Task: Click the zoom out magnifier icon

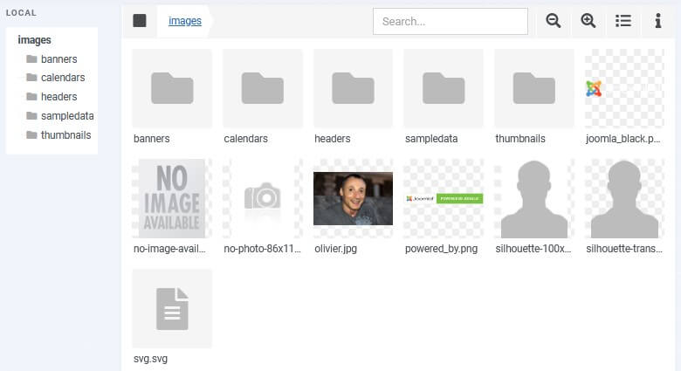Action: pos(553,21)
